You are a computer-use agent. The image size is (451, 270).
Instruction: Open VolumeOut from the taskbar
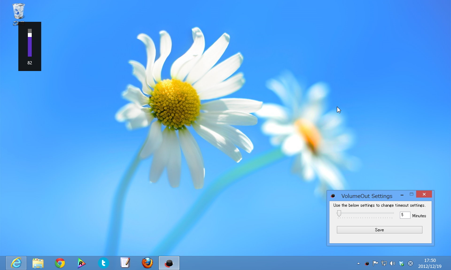169,263
